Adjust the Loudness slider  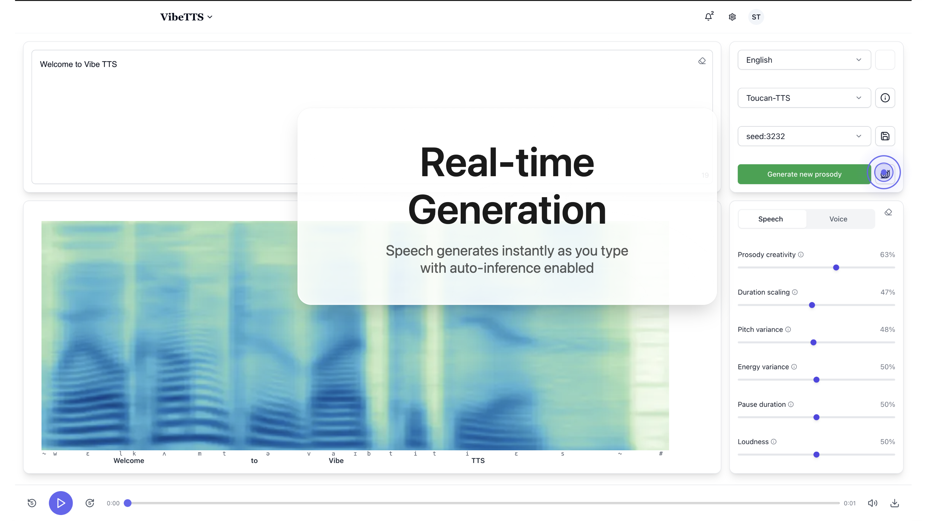coord(816,455)
